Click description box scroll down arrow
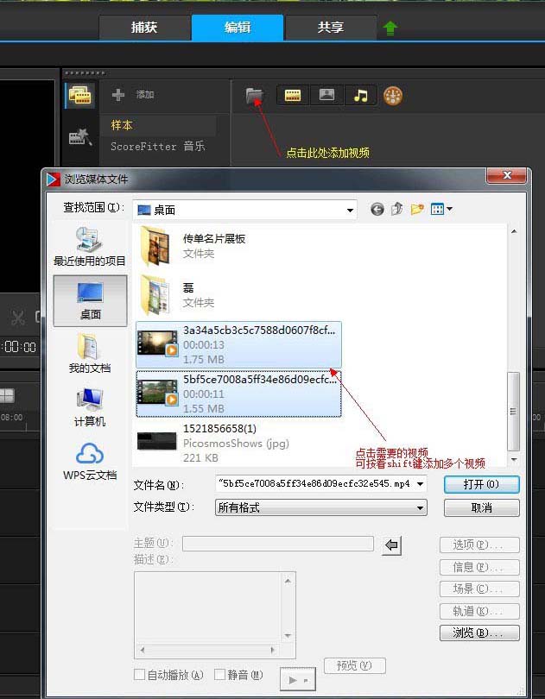 288,635
